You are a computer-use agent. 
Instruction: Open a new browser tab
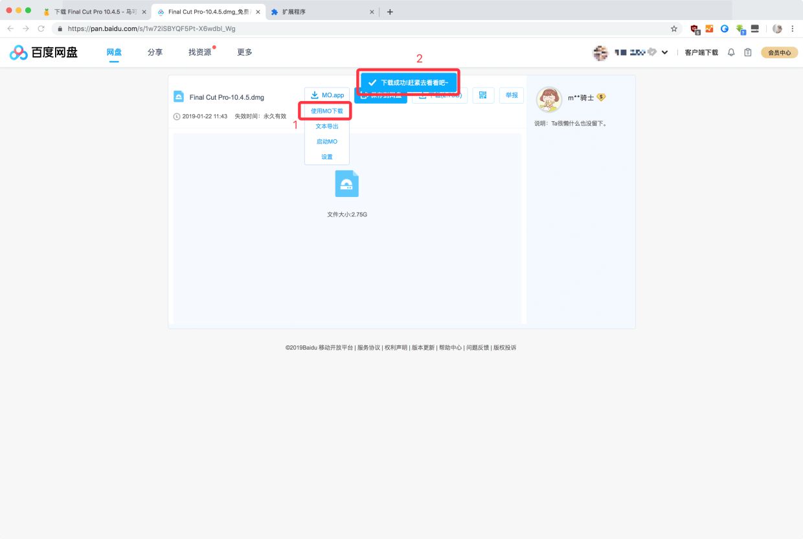pyautogui.click(x=390, y=12)
